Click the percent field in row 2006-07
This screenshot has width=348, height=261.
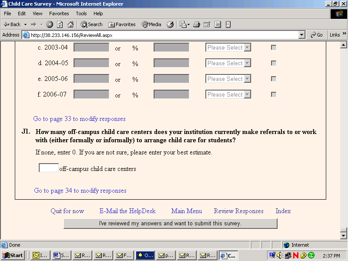pos(171,94)
